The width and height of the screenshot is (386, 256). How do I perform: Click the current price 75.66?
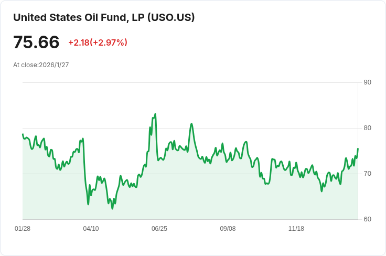point(36,42)
